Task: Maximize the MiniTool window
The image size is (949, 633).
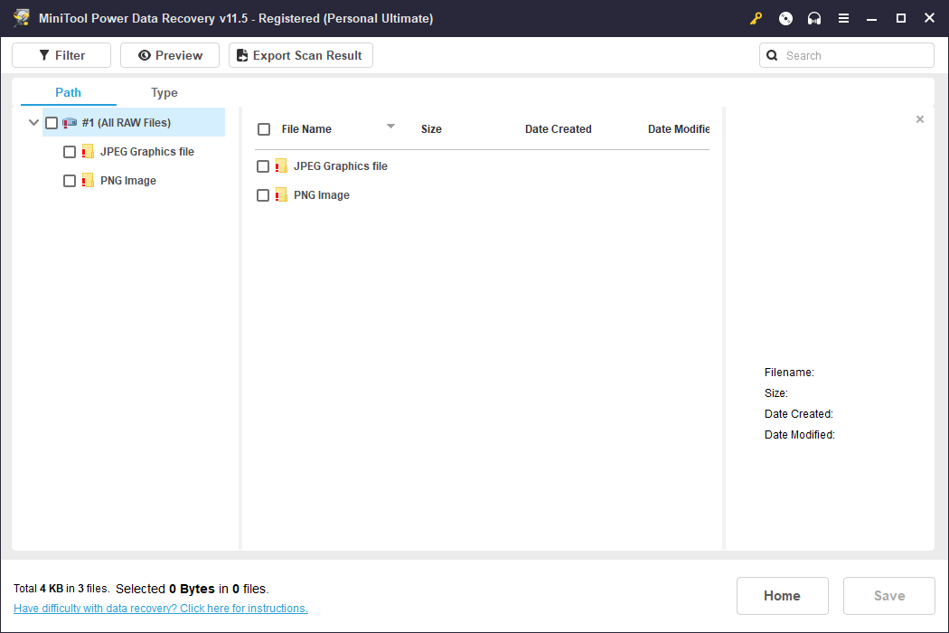Action: 900,19
